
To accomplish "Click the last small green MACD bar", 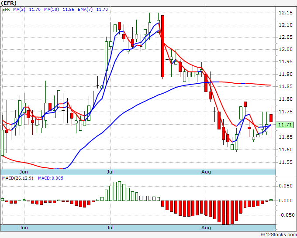I will pyautogui.click(x=271, y=200).
